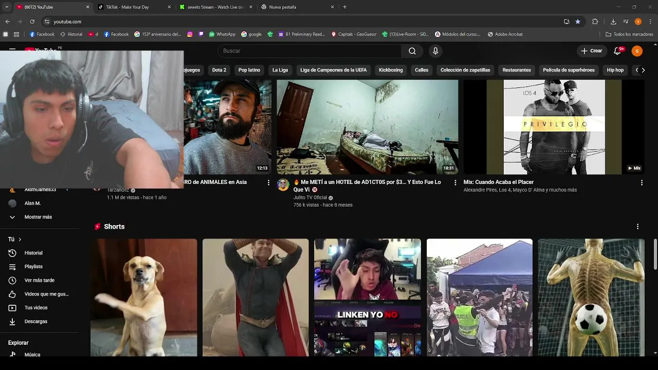
Task: Open YouTube notifications bell
Action: (x=618, y=51)
